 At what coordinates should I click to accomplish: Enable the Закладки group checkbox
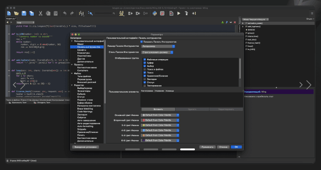tap(145, 79)
